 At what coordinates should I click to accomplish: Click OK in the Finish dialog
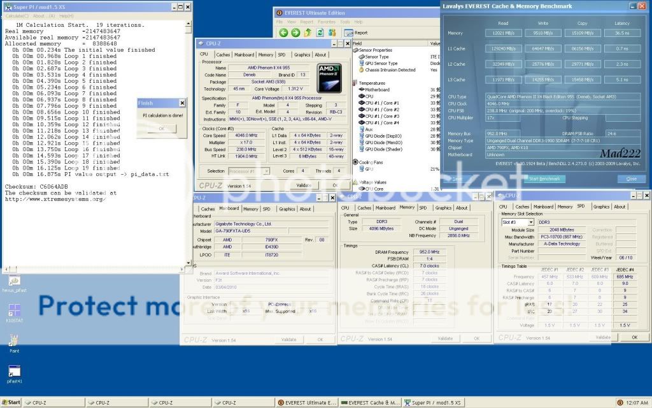(162, 129)
